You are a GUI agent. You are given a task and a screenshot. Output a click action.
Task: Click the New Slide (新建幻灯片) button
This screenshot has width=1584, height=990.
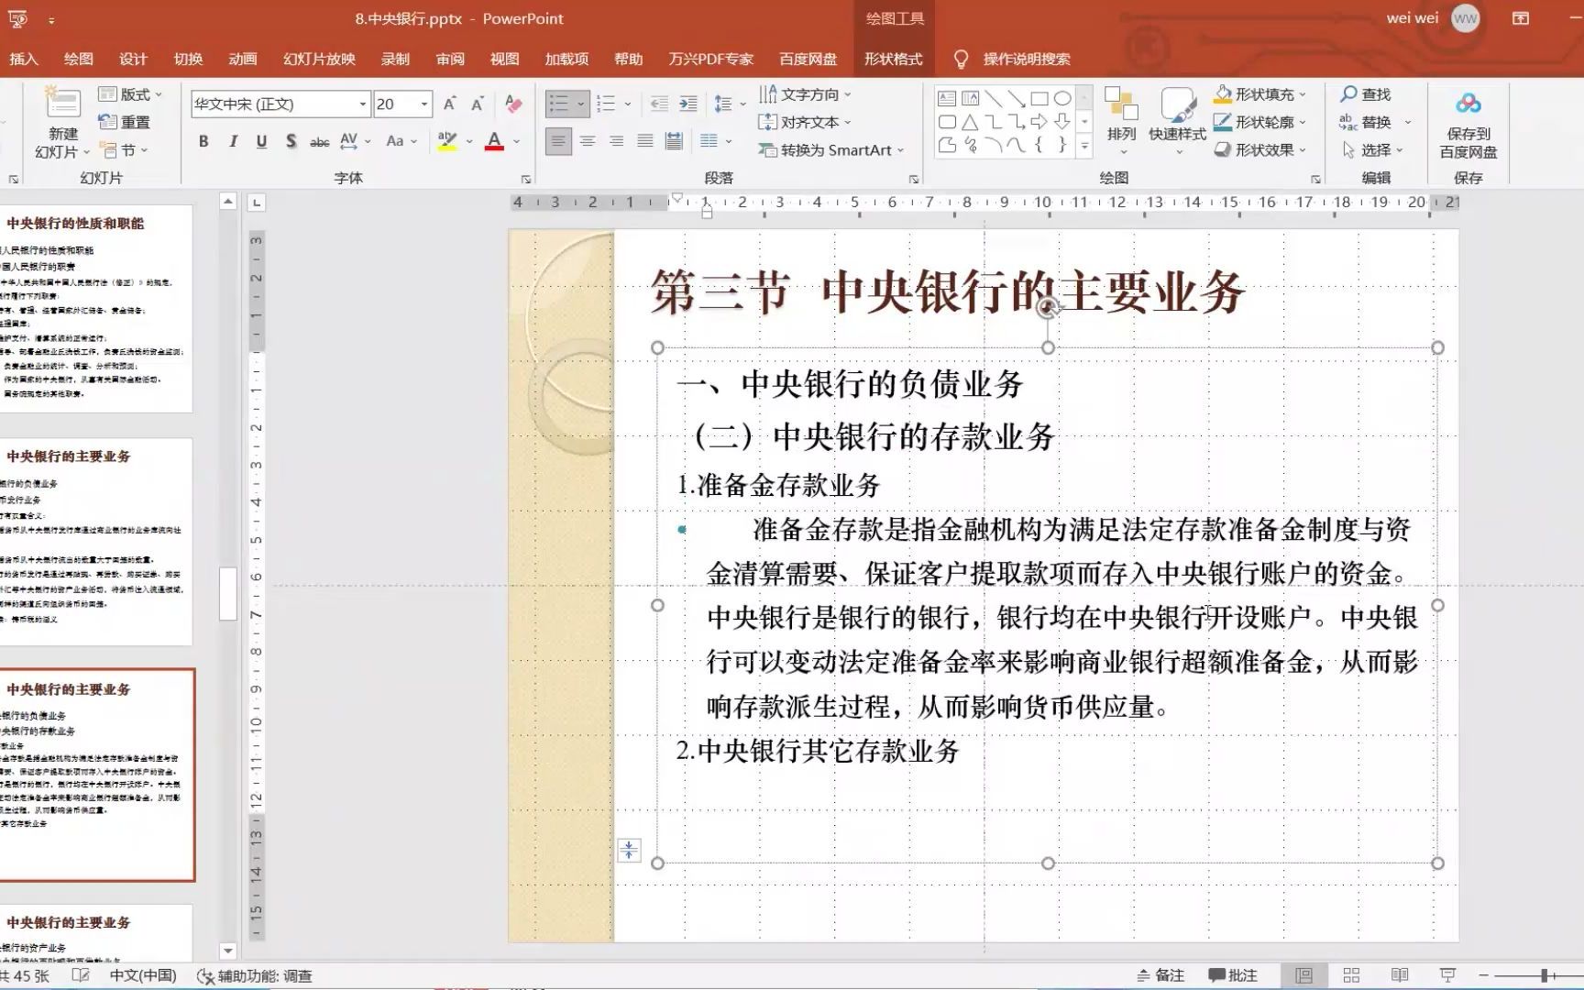(x=60, y=119)
